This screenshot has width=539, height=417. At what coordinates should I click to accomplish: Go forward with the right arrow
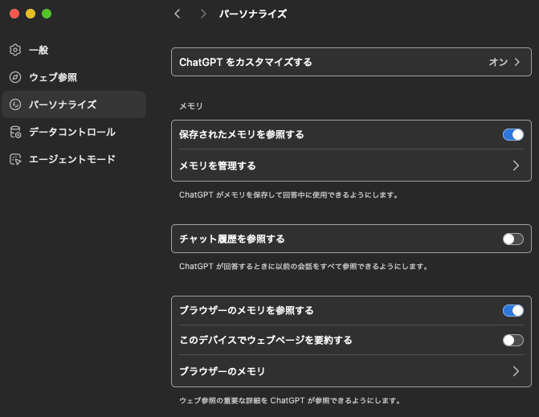(203, 14)
